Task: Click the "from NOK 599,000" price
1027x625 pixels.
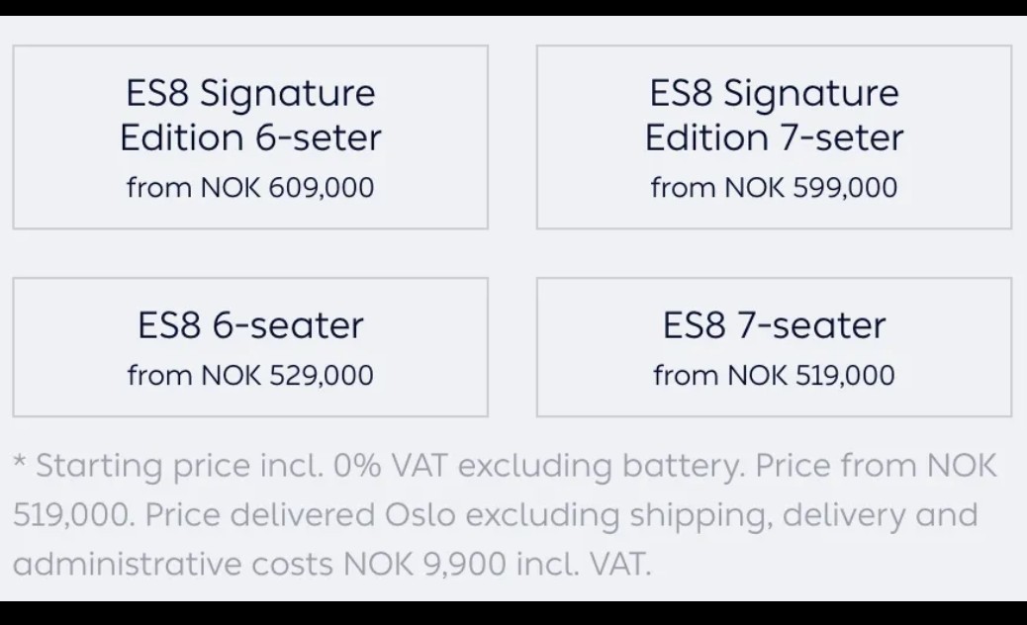Action: (774, 187)
